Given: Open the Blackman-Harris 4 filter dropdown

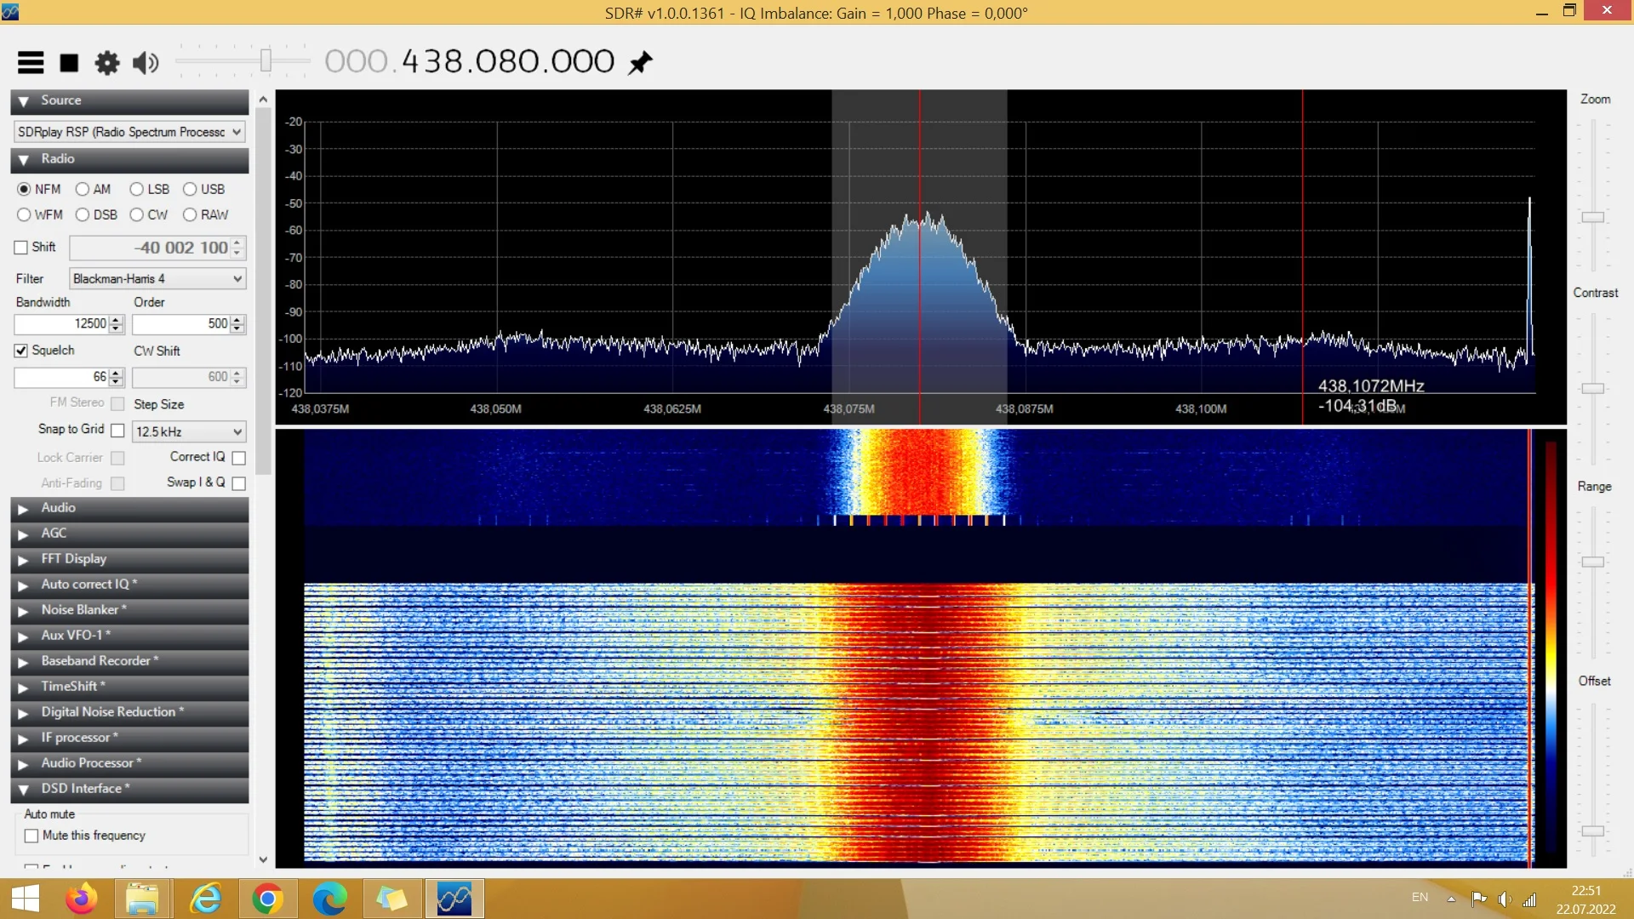Looking at the screenshot, I should tap(157, 279).
